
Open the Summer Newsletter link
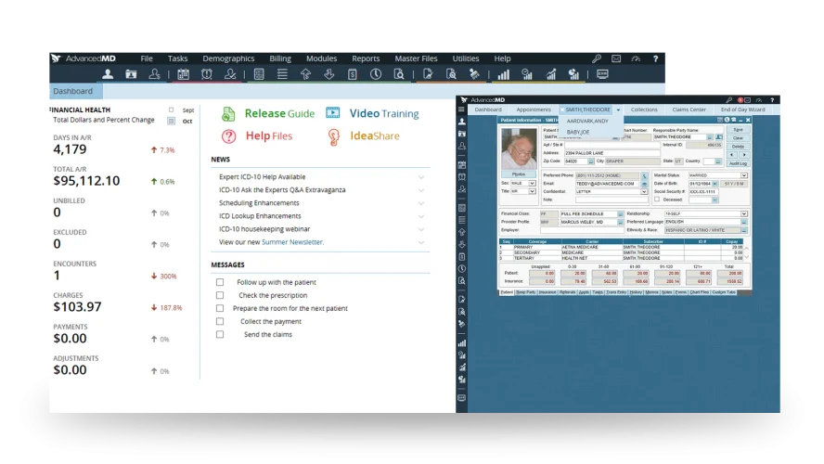pyautogui.click(x=292, y=241)
